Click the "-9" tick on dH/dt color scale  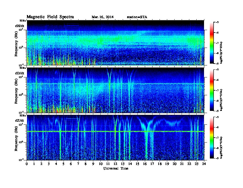(217, 64)
